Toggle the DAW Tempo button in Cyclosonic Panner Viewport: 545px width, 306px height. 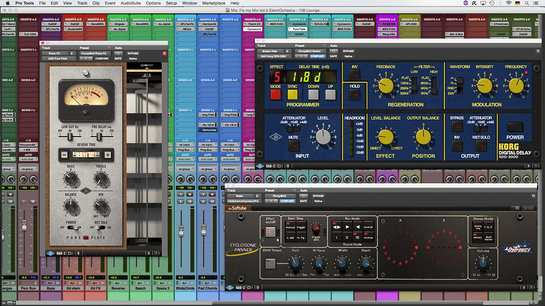pyautogui.click(x=270, y=263)
